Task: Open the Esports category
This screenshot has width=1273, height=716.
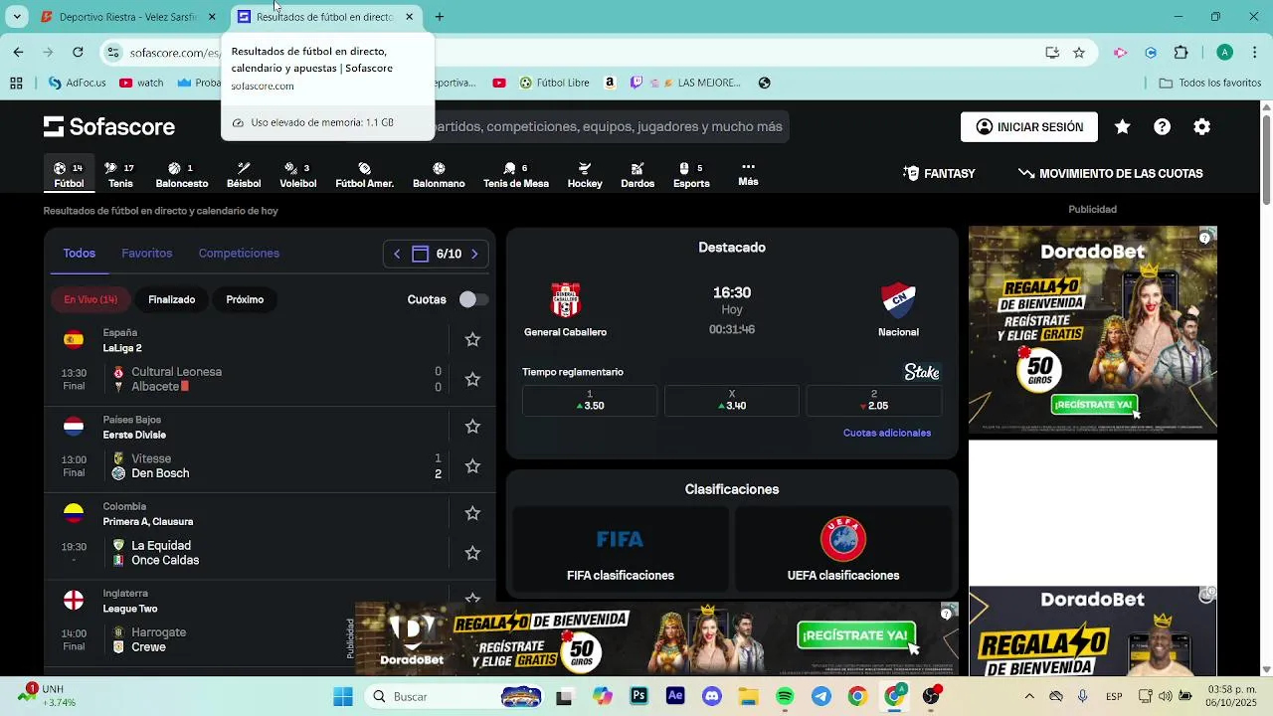Action: click(691, 174)
